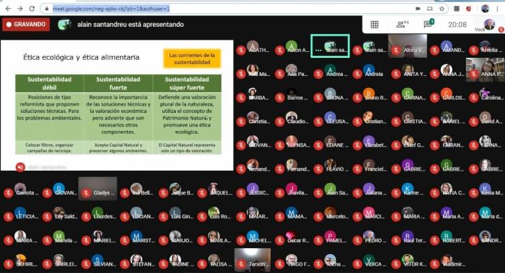Click the red GRAVANDO recording indicator

26,24
